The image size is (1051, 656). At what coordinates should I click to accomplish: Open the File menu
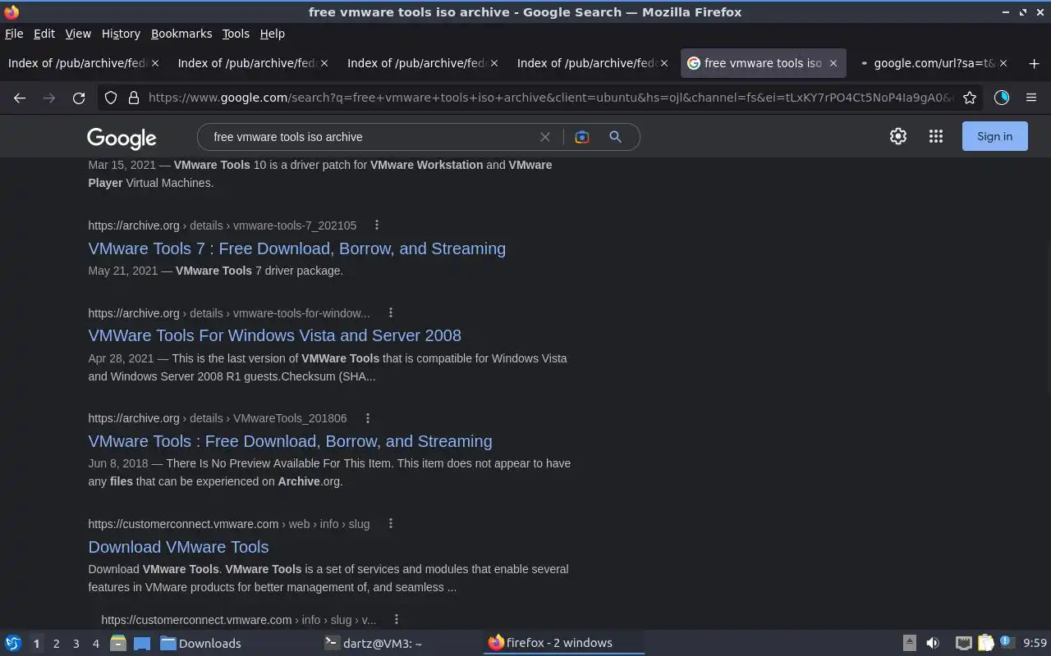coord(14,34)
